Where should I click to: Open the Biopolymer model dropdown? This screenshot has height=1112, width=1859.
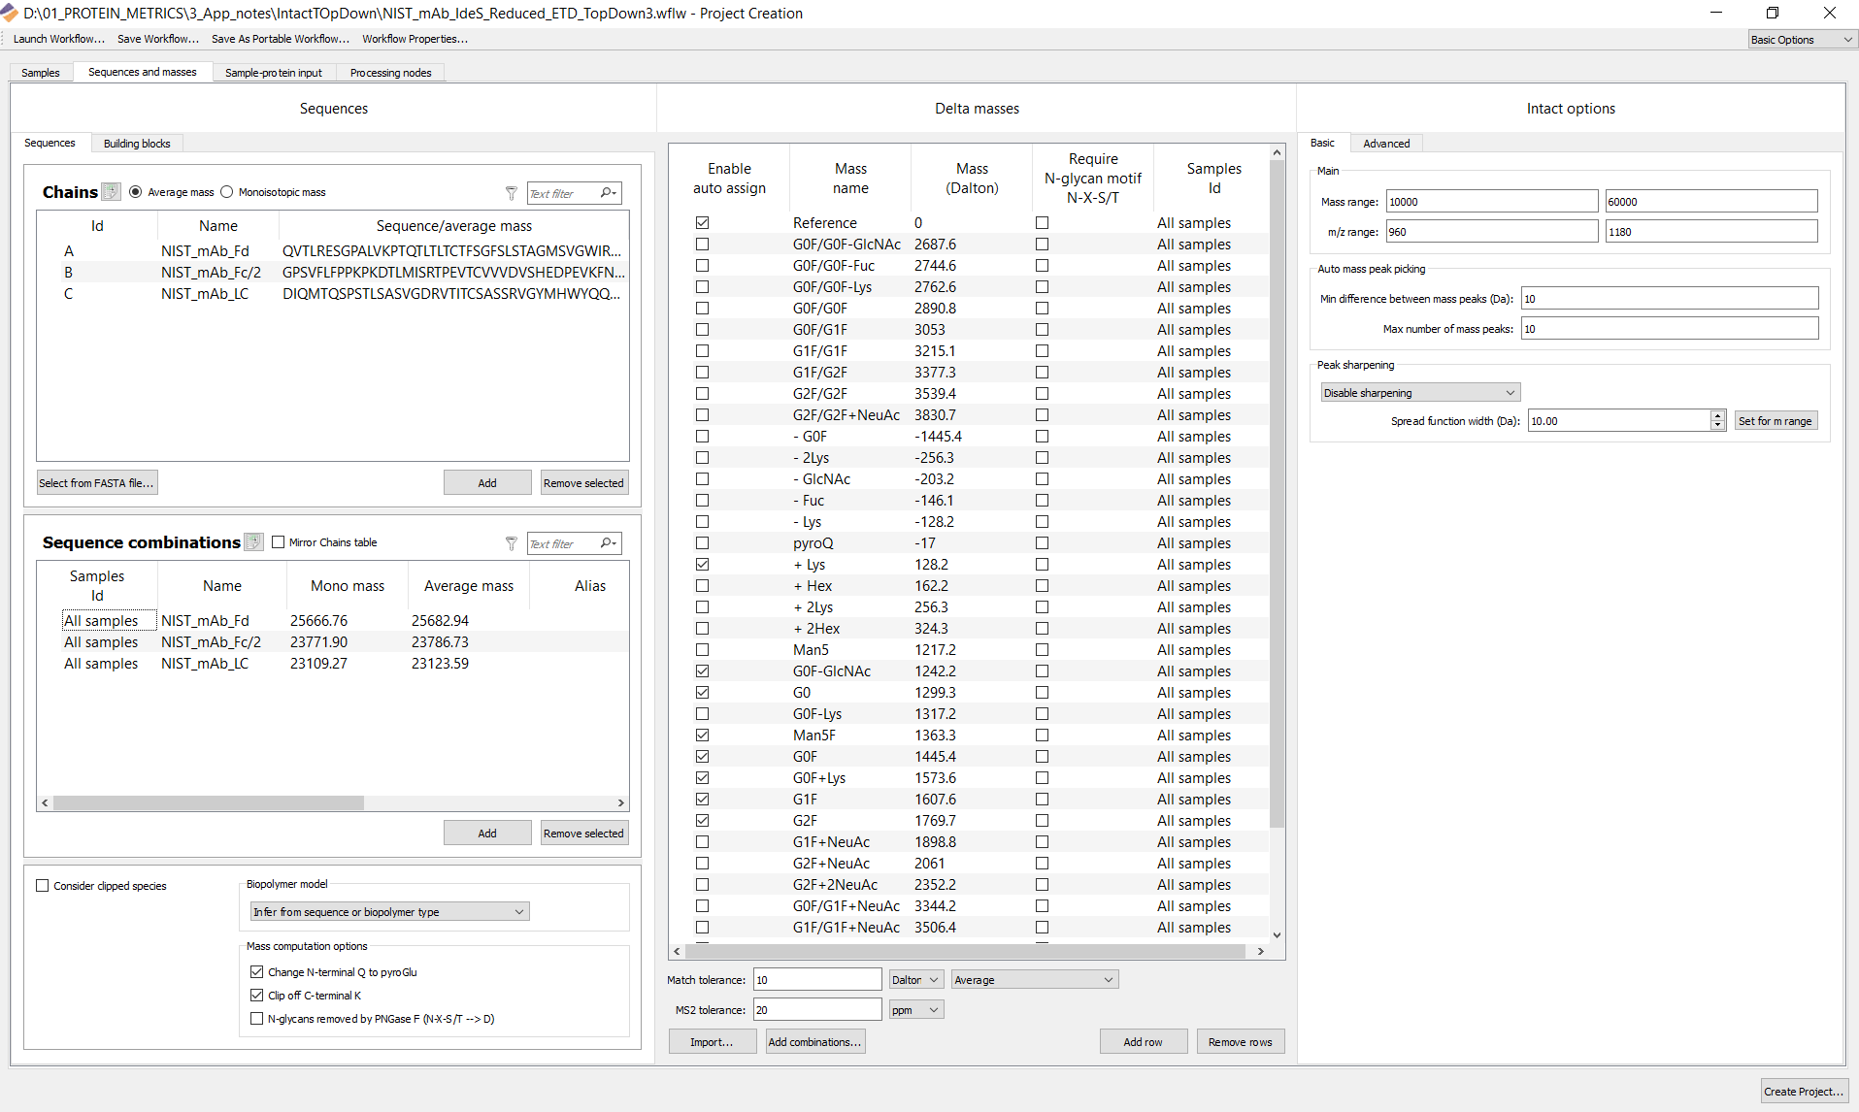click(x=389, y=911)
